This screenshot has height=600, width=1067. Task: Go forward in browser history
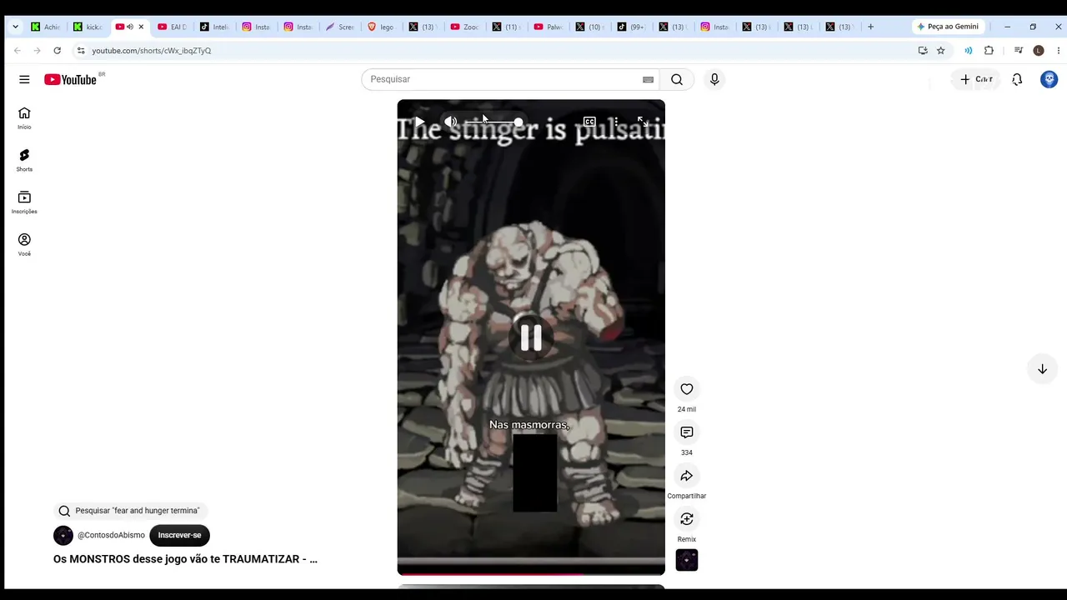tap(37, 51)
